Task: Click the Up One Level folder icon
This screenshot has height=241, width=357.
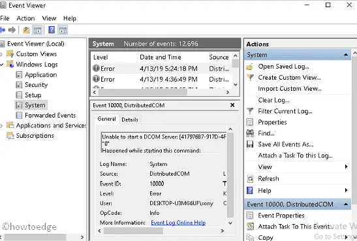Action: [x=26, y=30]
